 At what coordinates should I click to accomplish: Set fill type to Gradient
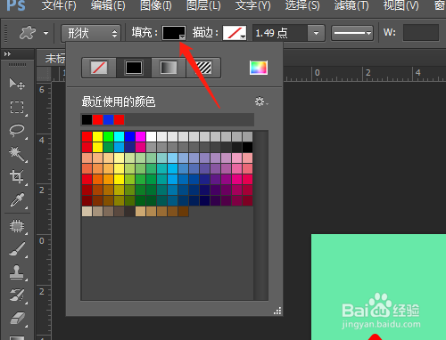pyautogui.click(x=169, y=68)
